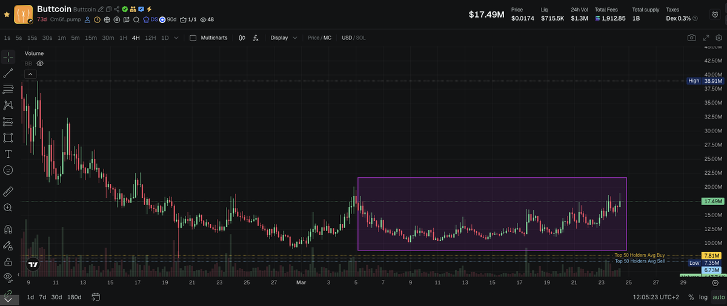Set chart range to 1d
The height and width of the screenshot is (306, 727).
[30, 297]
